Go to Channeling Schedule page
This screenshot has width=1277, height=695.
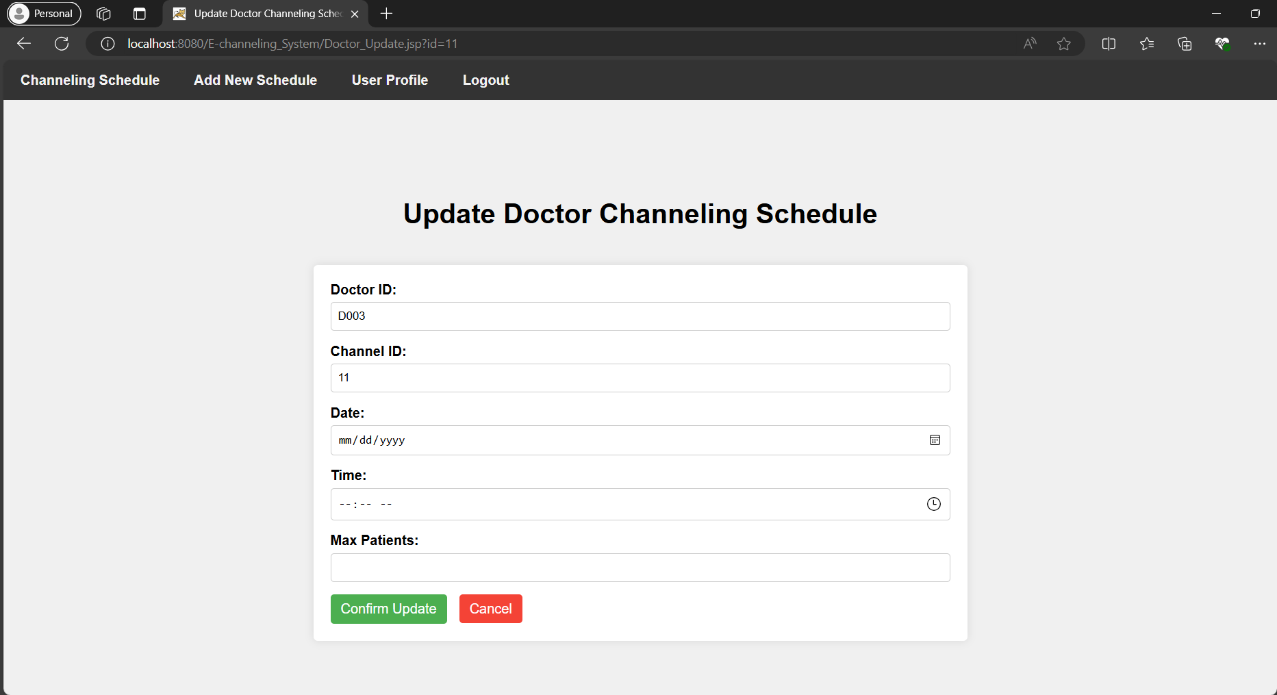tap(90, 80)
